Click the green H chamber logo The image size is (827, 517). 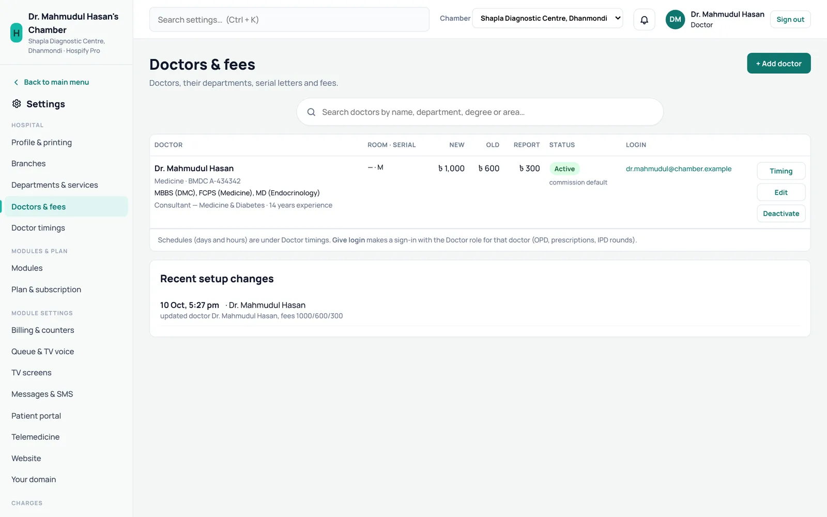pos(17,33)
